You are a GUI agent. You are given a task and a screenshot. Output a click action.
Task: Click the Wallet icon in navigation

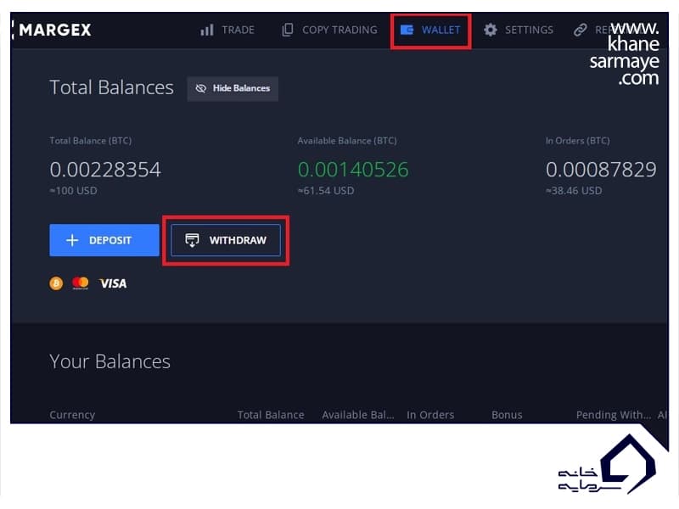click(407, 30)
